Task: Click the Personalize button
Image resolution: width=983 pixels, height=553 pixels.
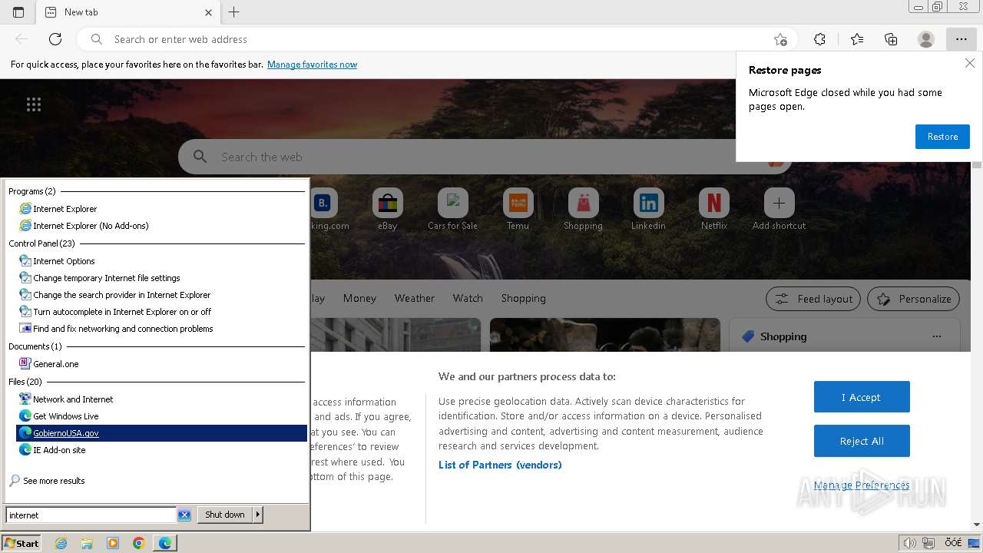Action: 914,299
